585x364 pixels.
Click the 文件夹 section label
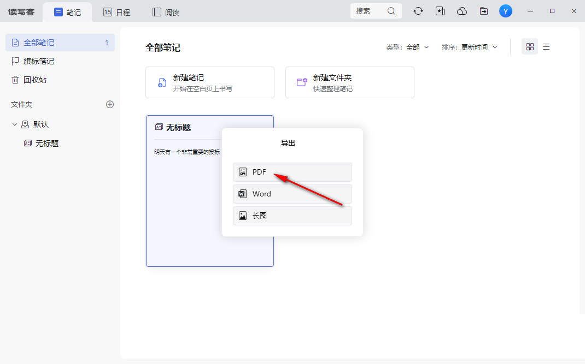click(22, 104)
